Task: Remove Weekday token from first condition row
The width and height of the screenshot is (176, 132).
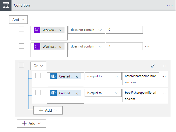Action: tap(60, 30)
